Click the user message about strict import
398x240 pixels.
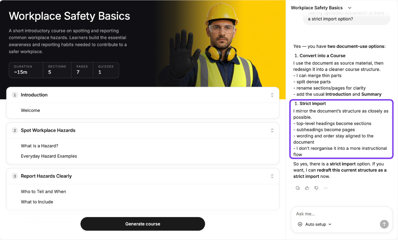click(346, 18)
